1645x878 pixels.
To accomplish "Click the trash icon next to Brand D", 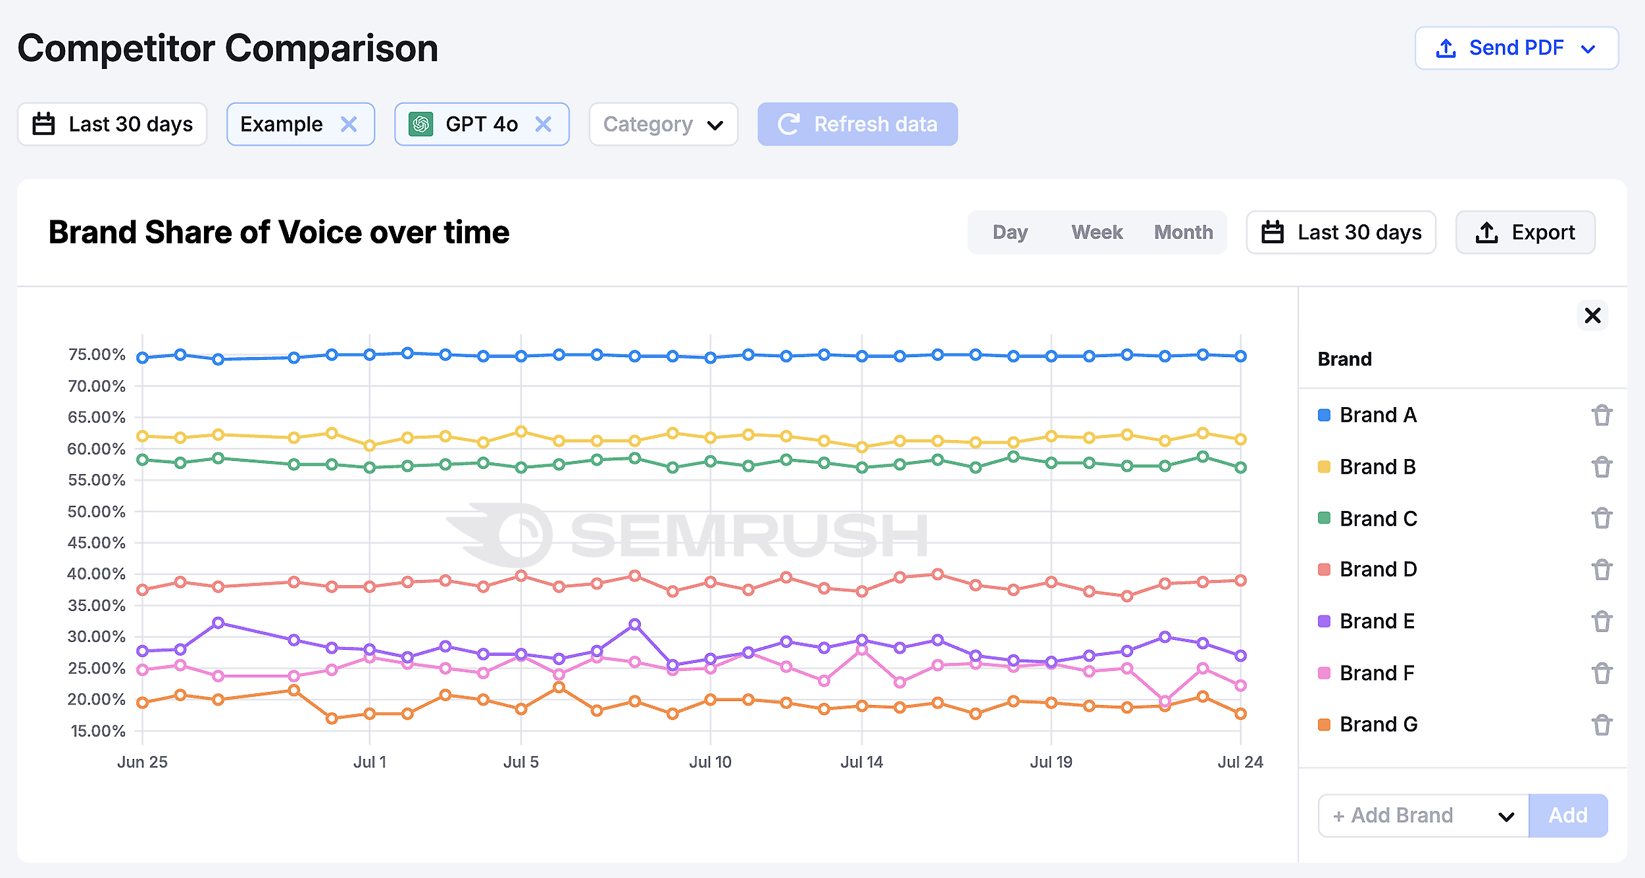I will [1602, 570].
